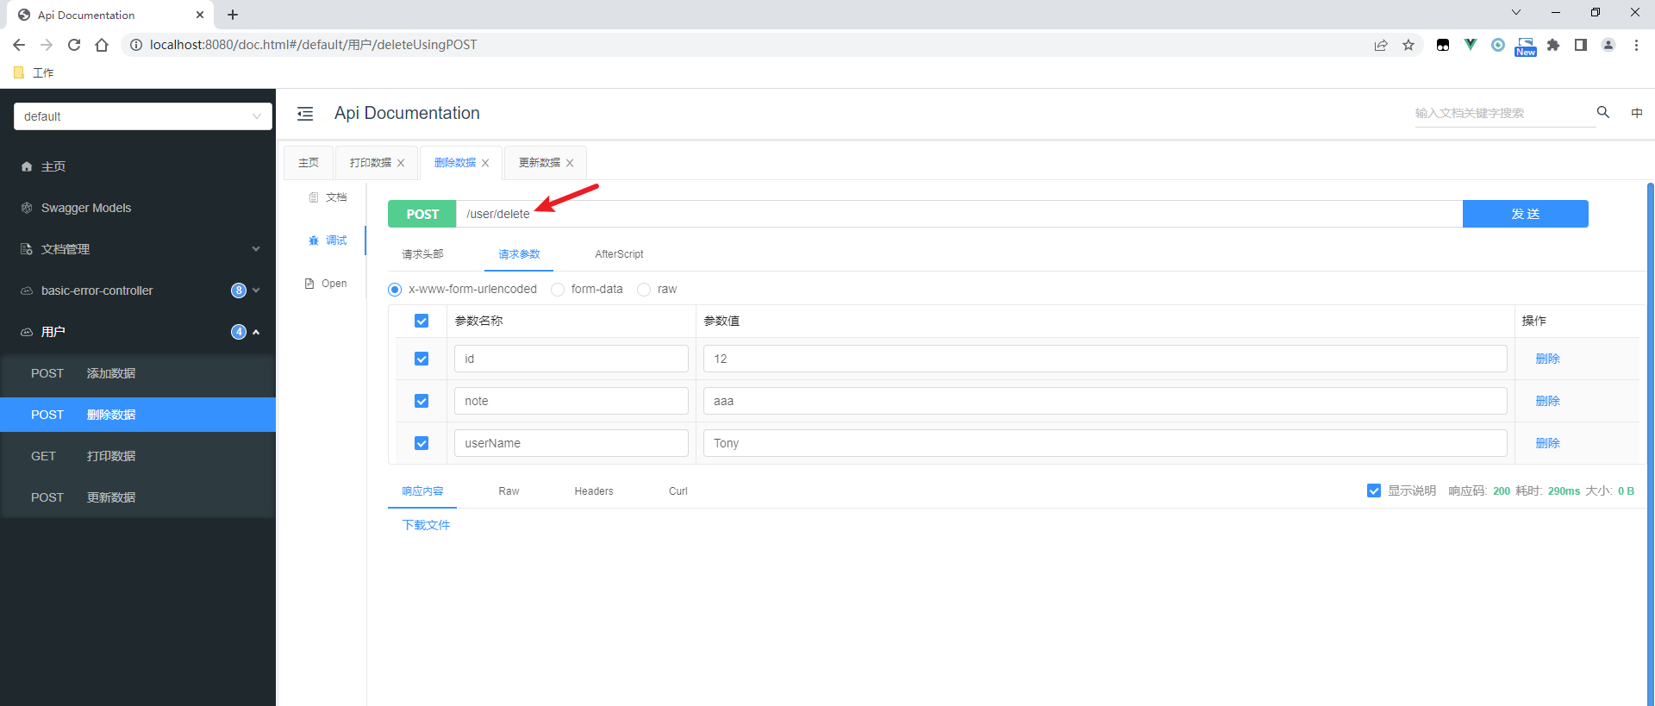The width and height of the screenshot is (1655, 706).
Task: Expand the 文档管理 menu
Action: point(138,249)
